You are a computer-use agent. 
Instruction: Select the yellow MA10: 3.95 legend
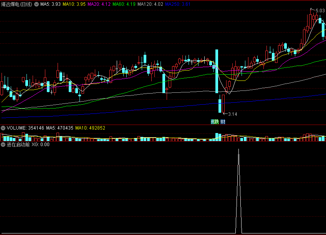click(x=74, y=4)
